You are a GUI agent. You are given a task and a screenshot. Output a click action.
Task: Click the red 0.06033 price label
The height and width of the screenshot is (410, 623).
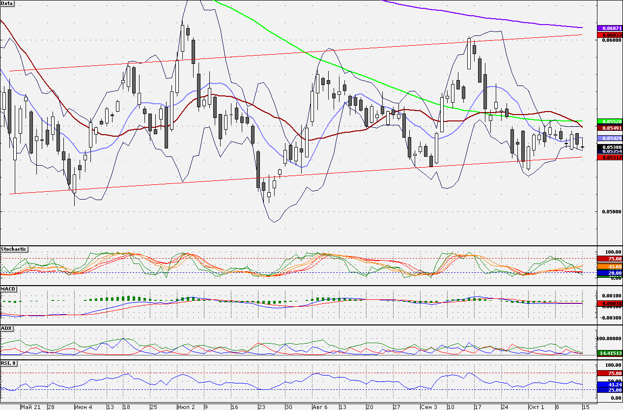point(610,35)
